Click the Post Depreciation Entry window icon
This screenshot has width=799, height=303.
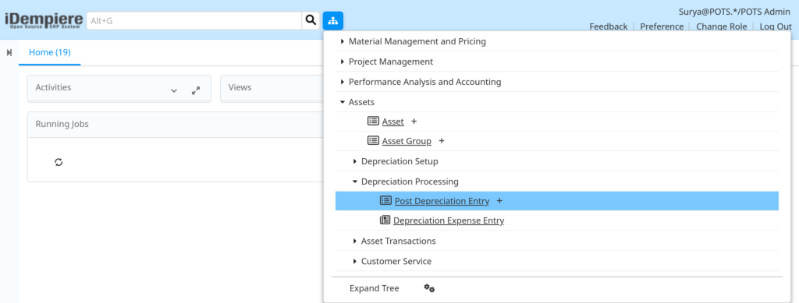(x=385, y=201)
